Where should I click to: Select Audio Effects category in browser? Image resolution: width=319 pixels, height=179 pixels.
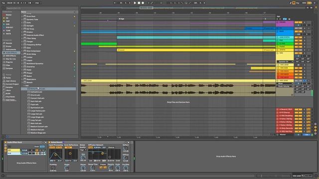click(x=11, y=53)
